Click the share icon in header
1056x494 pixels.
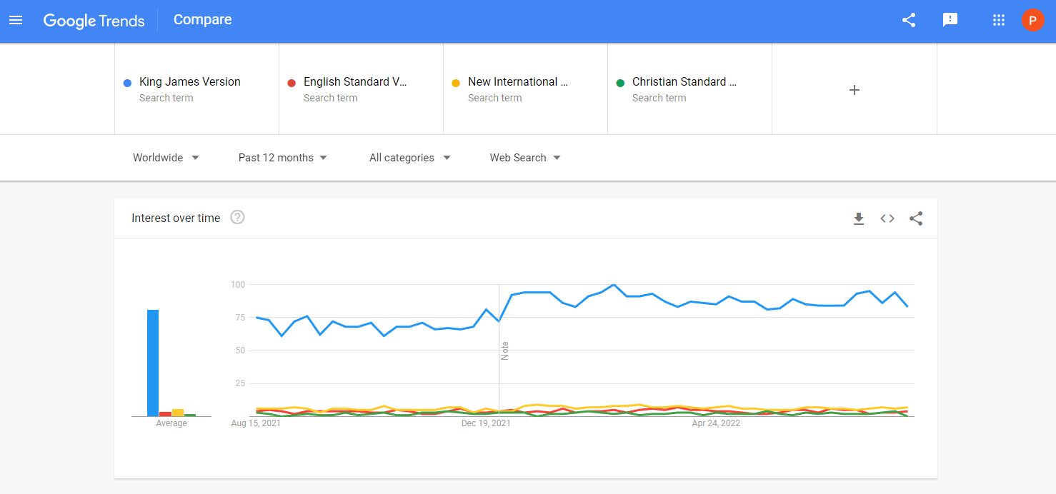tap(909, 20)
